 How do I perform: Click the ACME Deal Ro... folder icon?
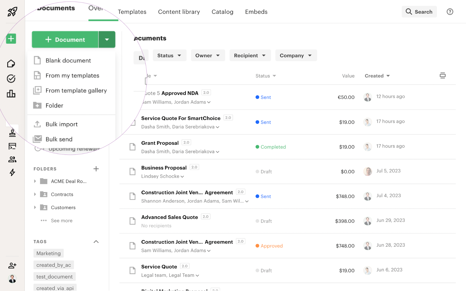click(x=44, y=181)
